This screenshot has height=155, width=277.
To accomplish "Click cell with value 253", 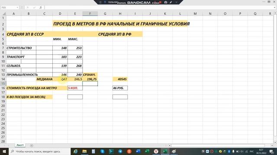I will [75, 48].
